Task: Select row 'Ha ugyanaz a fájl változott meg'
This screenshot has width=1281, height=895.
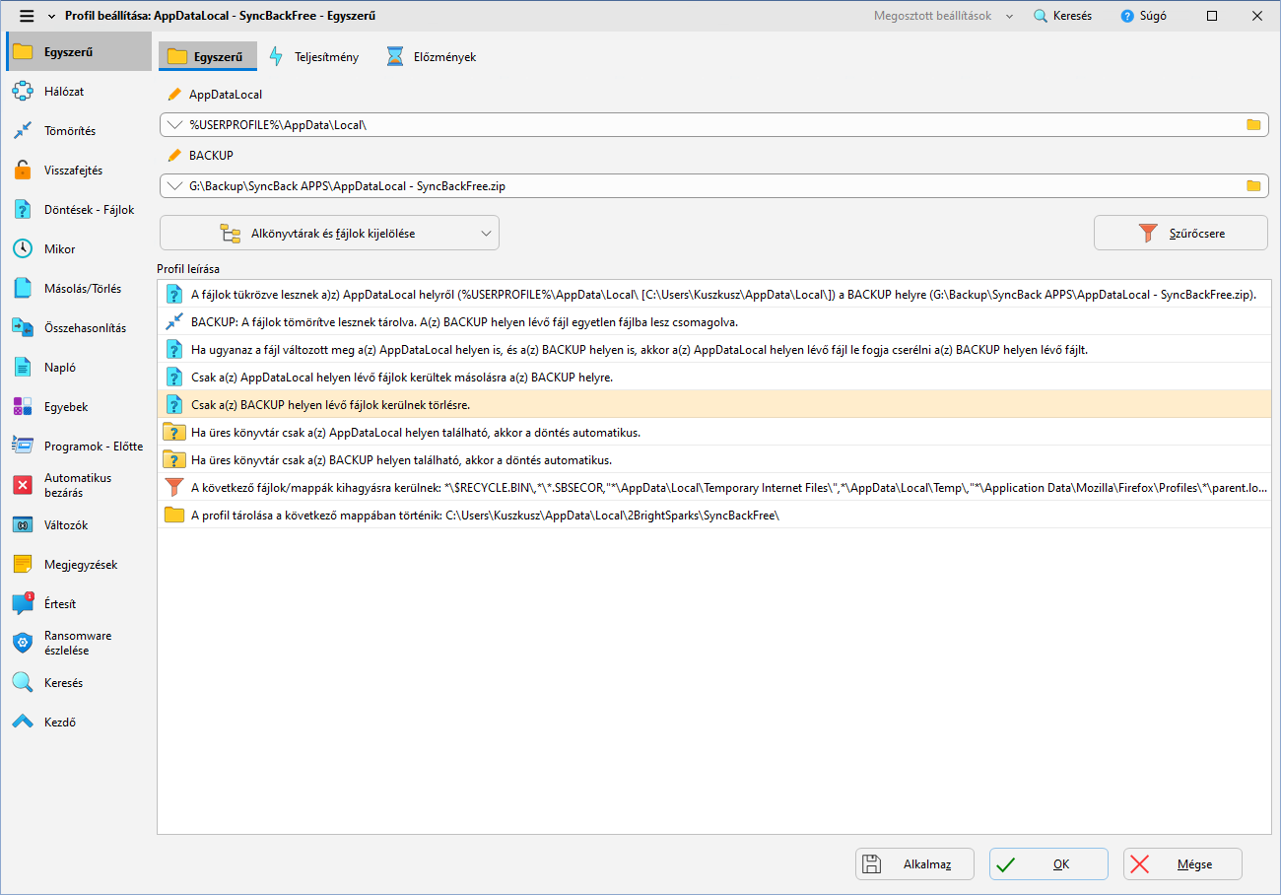Action: [713, 349]
